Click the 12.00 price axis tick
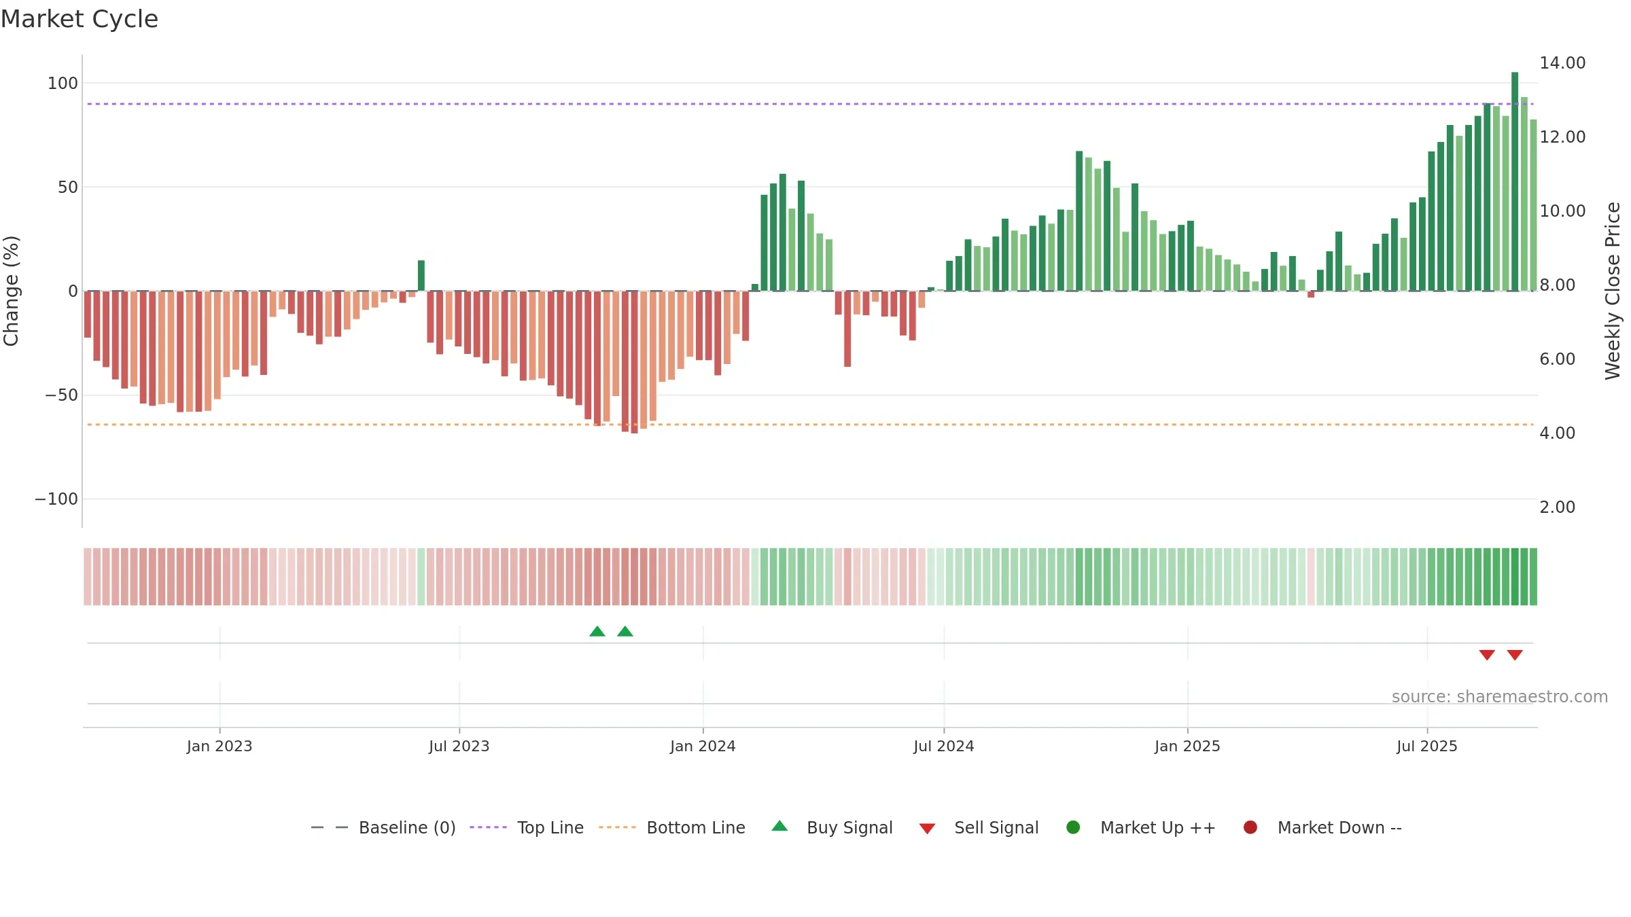 pyautogui.click(x=1562, y=137)
